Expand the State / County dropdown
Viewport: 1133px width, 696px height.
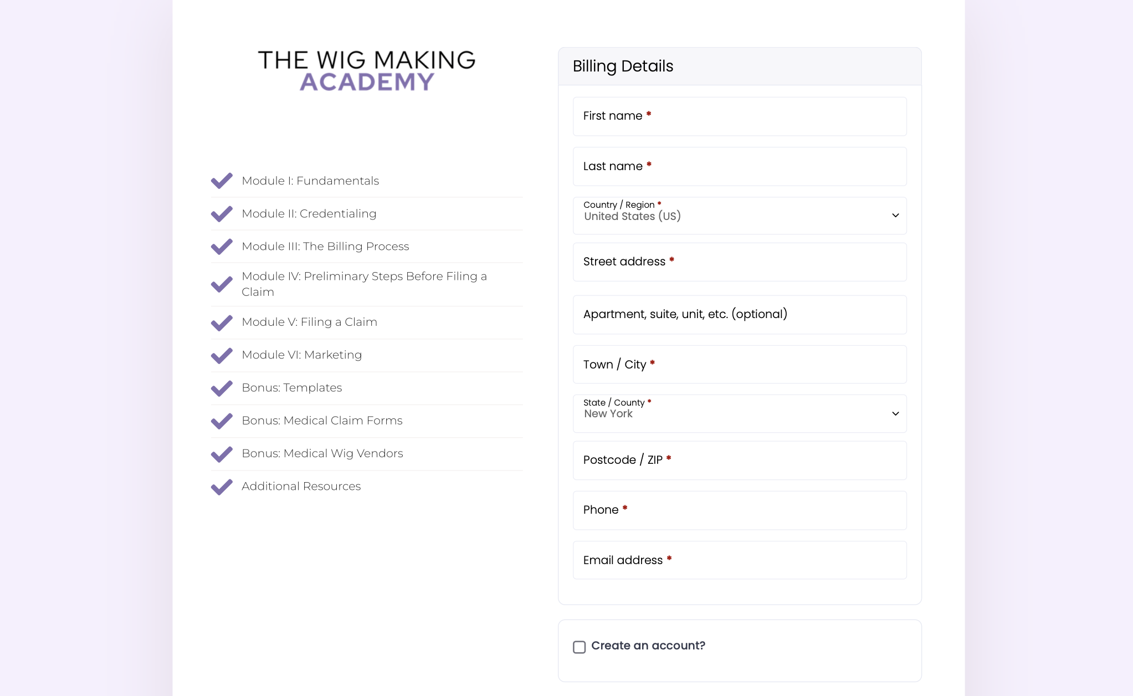739,413
